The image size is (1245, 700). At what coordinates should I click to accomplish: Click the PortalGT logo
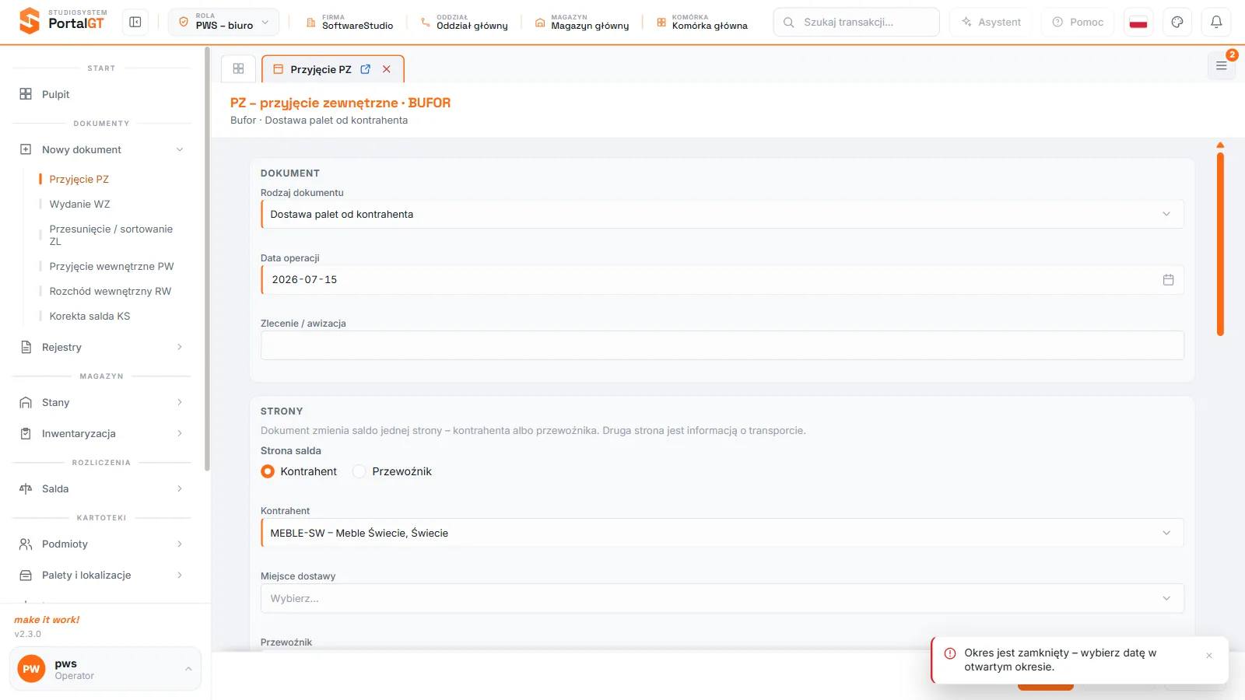click(62, 21)
